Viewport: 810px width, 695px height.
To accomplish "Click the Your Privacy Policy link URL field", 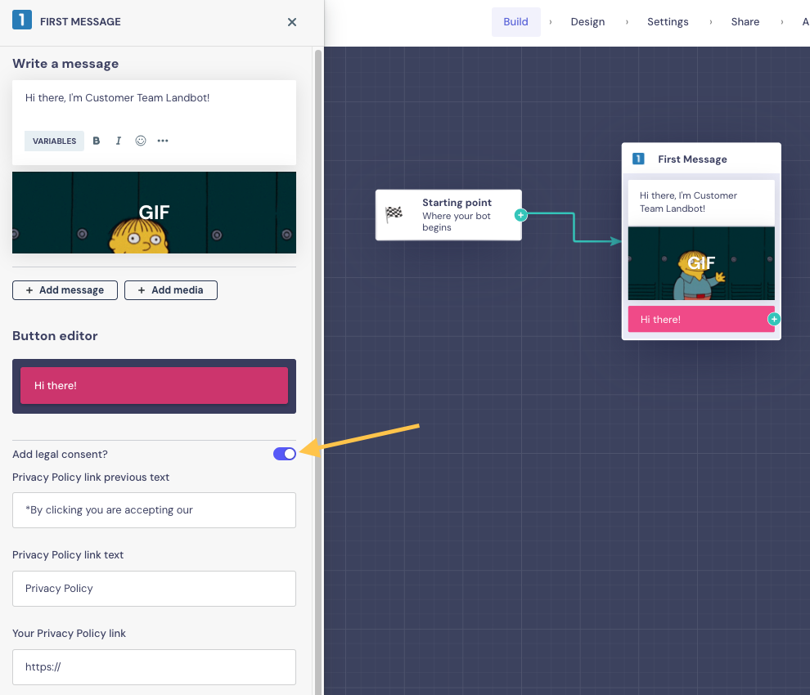I will [154, 667].
